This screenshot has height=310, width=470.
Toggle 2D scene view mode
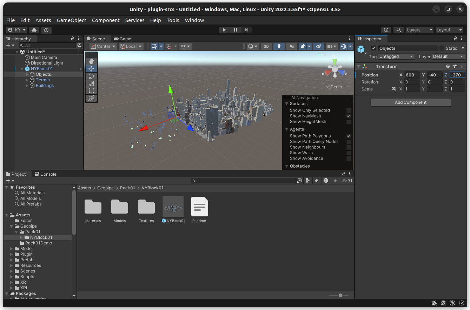[x=266, y=46]
